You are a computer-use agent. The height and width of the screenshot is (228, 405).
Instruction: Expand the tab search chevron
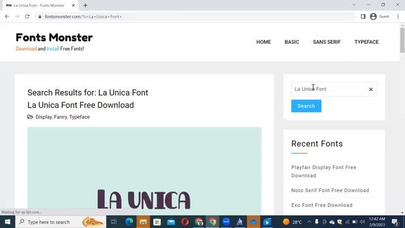coord(354,4)
